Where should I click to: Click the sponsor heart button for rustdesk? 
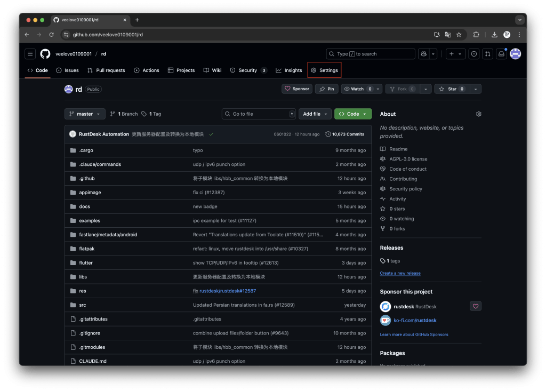click(476, 306)
